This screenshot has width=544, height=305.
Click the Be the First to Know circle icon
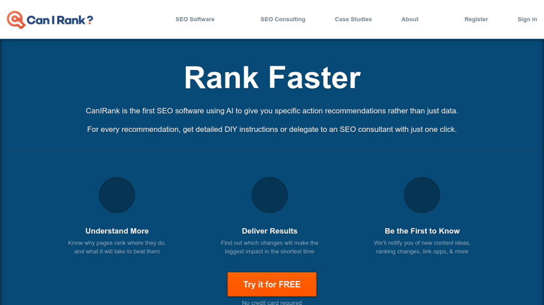(422, 195)
